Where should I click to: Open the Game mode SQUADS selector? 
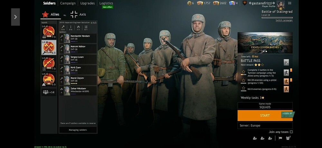click(265, 106)
